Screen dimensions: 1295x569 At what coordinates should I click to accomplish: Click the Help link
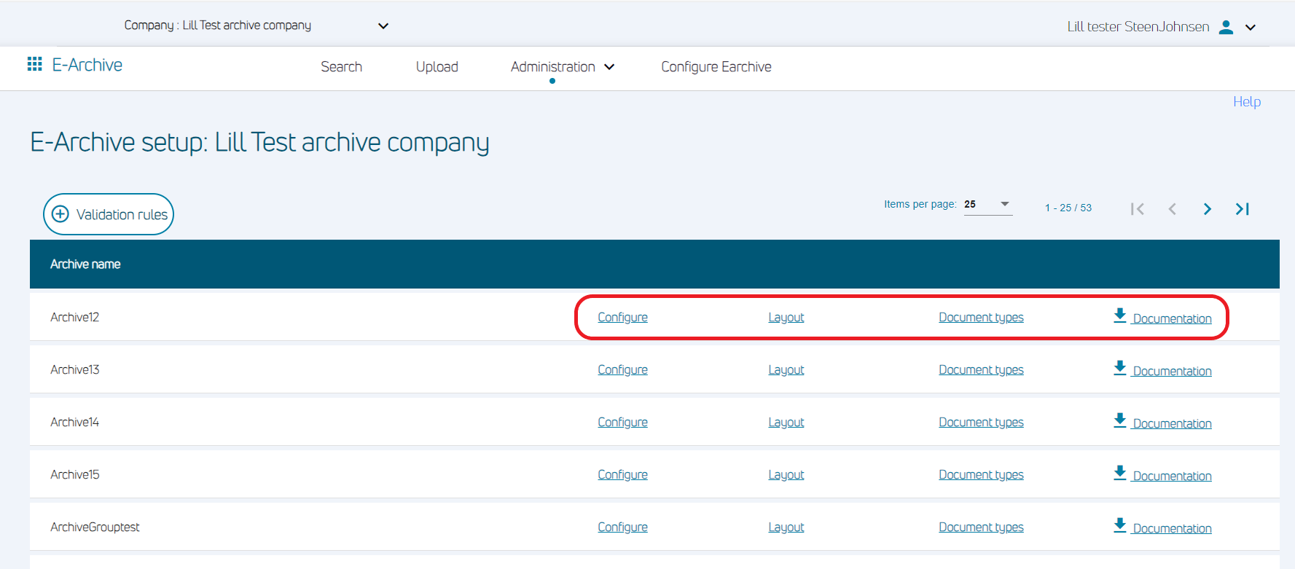(1246, 102)
